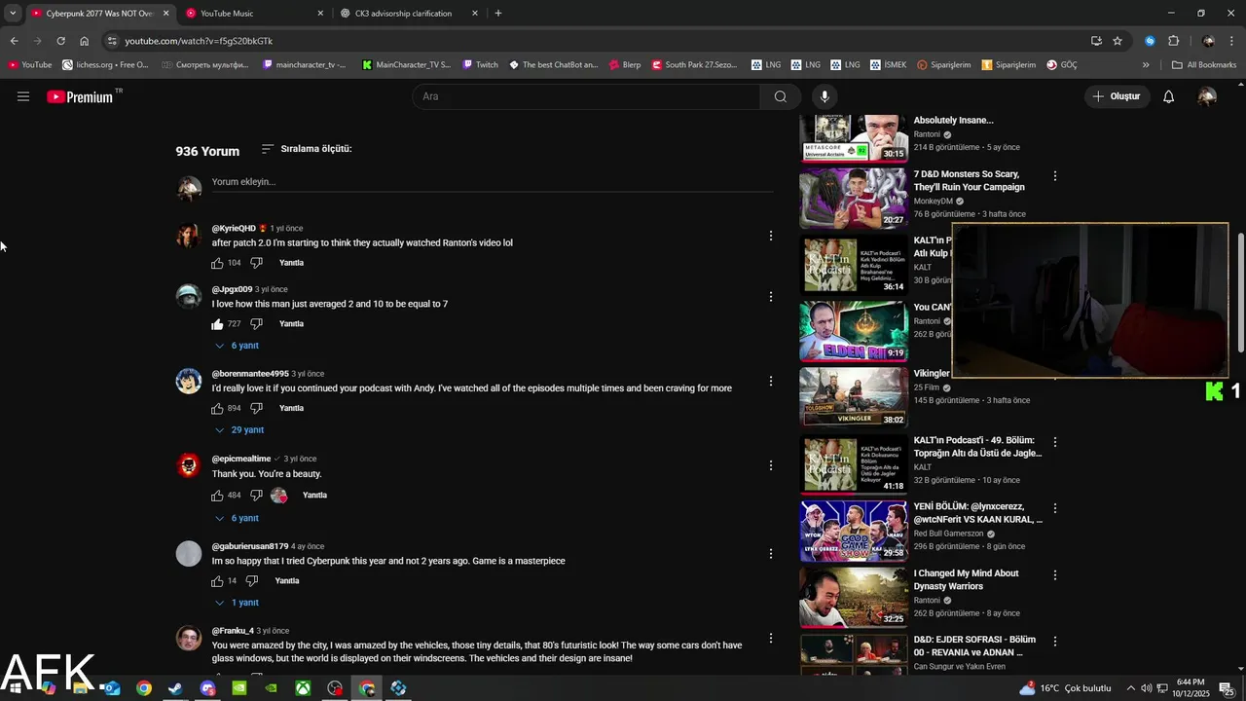Open the lichess.org bookmark
Viewport: 1246px width, 701px height.
(105, 65)
